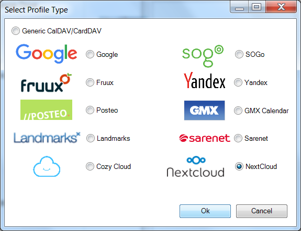This screenshot has height=231, width=301.
Task: Click the Google logo image
Action: pyautogui.click(x=47, y=54)
